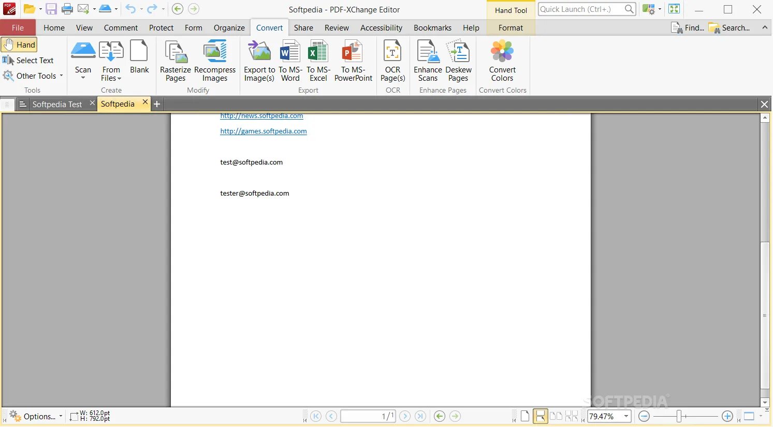Enable continuous page layout
The image size is (773, 427).
541,416
